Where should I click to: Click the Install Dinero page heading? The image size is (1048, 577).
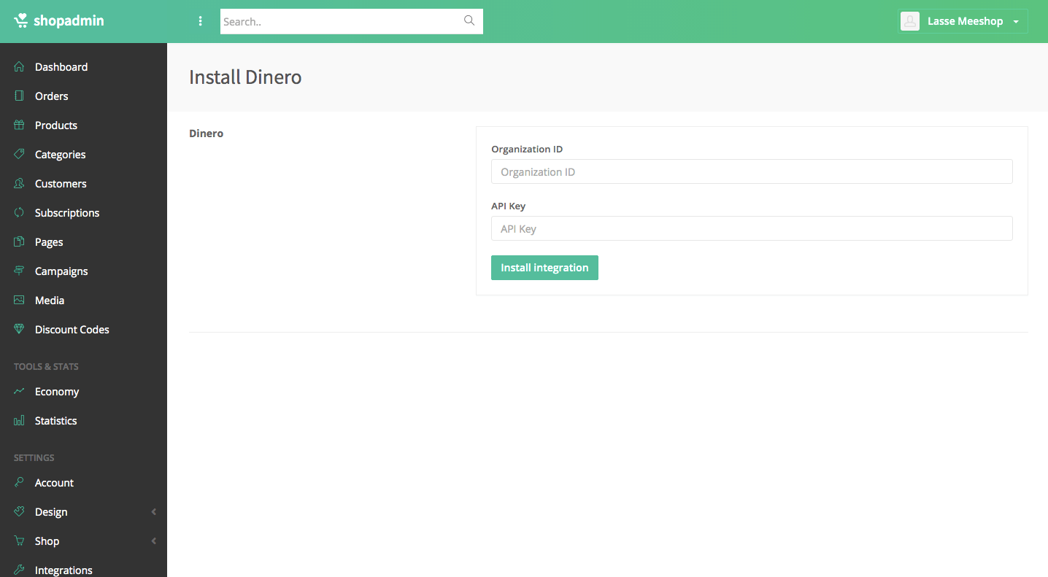(245, 77)
